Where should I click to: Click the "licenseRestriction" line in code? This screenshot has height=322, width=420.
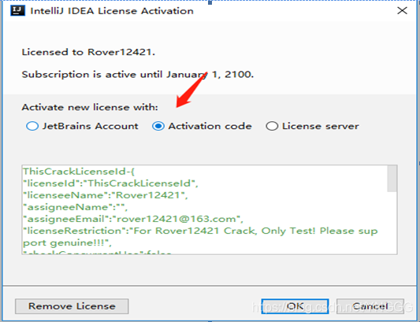(200, 231)
